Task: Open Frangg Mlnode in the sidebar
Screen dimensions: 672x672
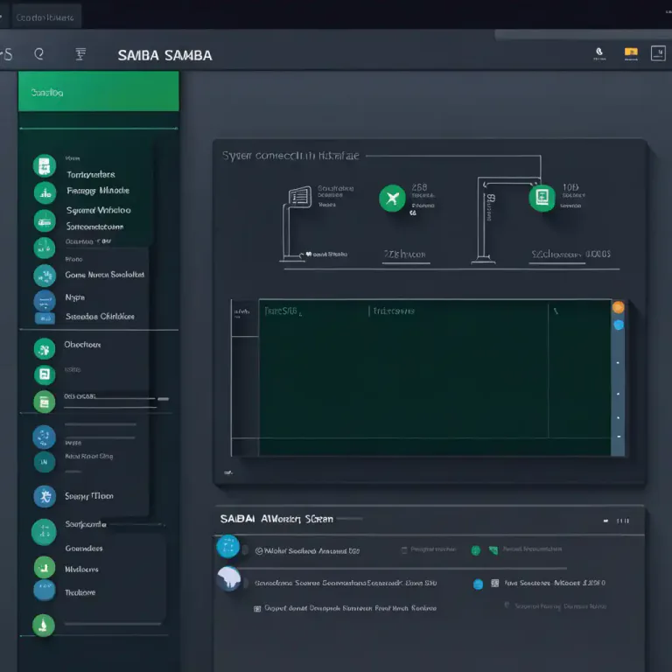Action: pos(98,190)
